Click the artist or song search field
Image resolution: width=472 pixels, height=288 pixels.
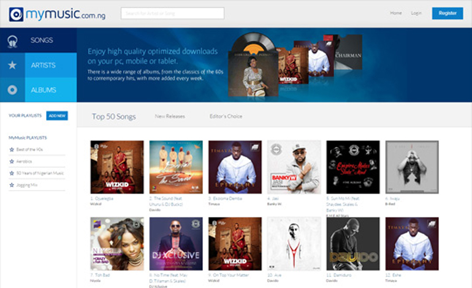(x=172, y=13)
